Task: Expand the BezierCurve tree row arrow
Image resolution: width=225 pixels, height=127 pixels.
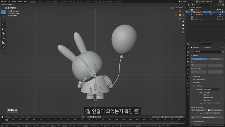Action: [x=192, y=14]
